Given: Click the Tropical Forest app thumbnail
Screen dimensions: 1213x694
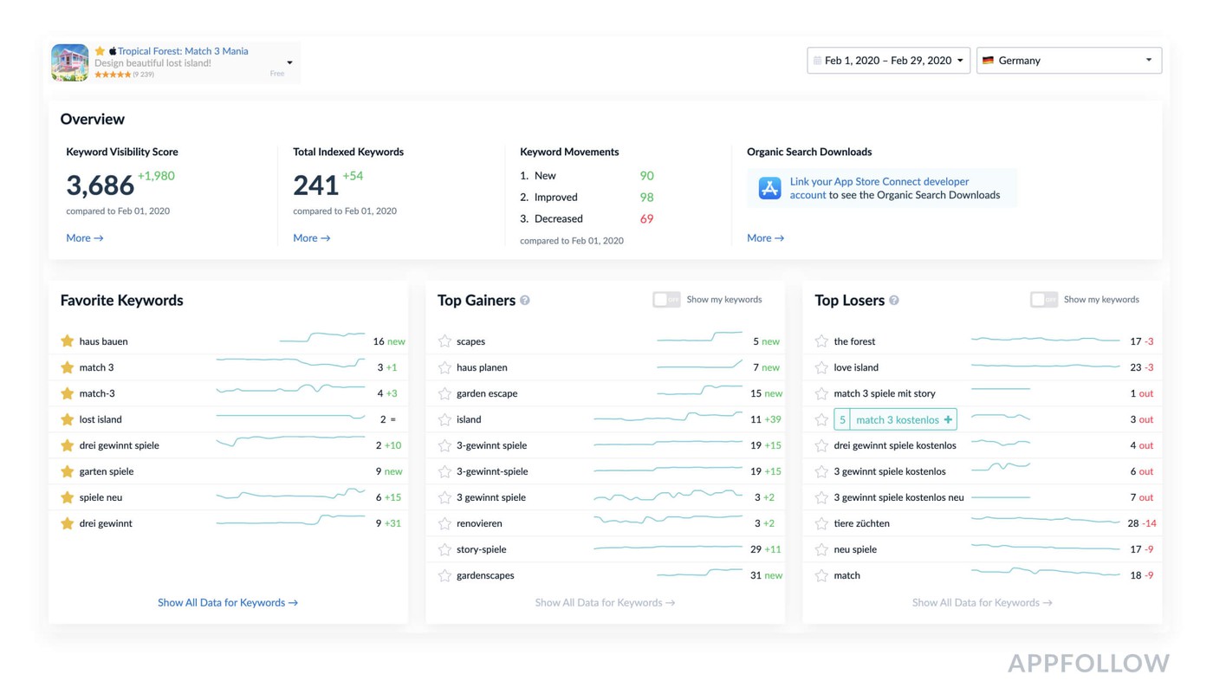Looking at the screenshot, I should tap(69, 62).
